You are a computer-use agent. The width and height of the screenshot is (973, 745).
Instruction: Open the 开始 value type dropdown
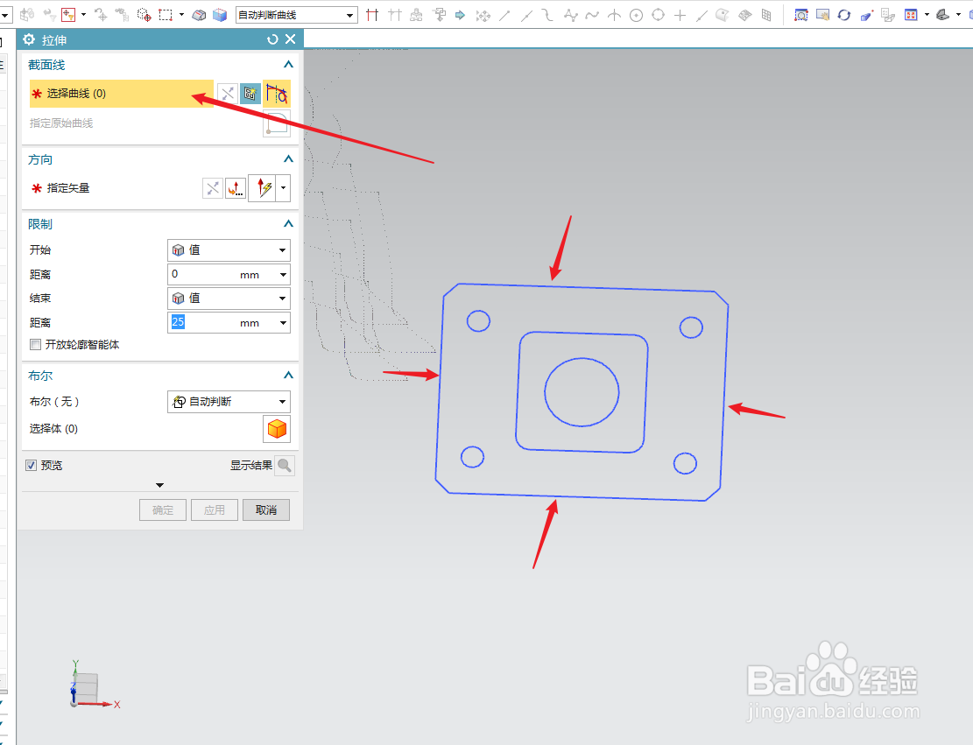pos(229,250)
